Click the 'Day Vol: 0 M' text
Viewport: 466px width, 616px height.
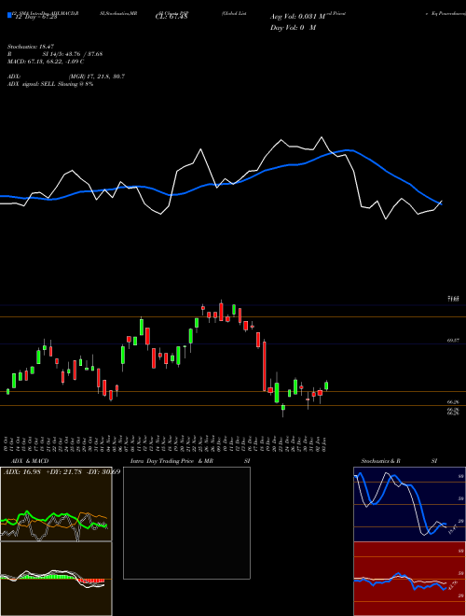click(x=293, y=28)
